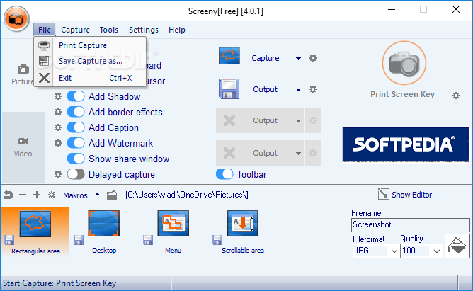This screenshot has height=291, width=473.
Task: Open Add border effects settings gear
Action: pyautogui.click(x=58, y=112)
